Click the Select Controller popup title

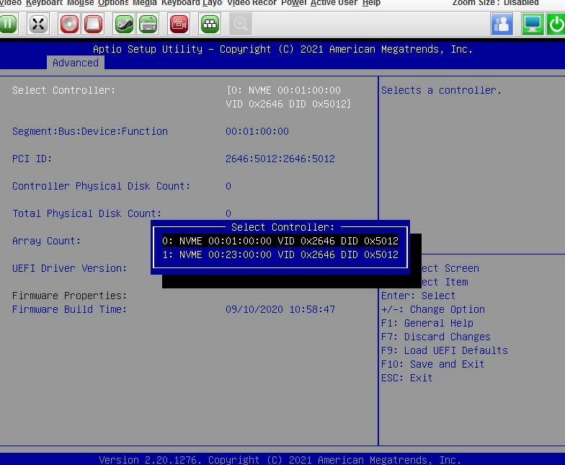[282, 227]
